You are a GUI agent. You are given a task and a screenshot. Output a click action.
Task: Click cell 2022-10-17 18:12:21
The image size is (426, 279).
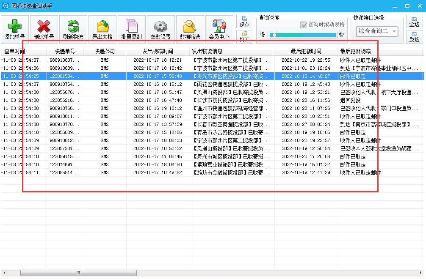click(x=158, y=60)
